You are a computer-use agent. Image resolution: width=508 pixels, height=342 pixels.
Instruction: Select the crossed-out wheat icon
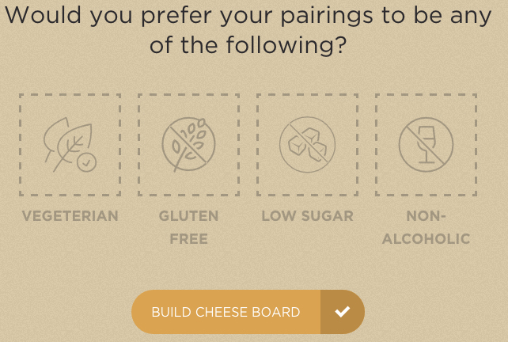tap(188, 145)
